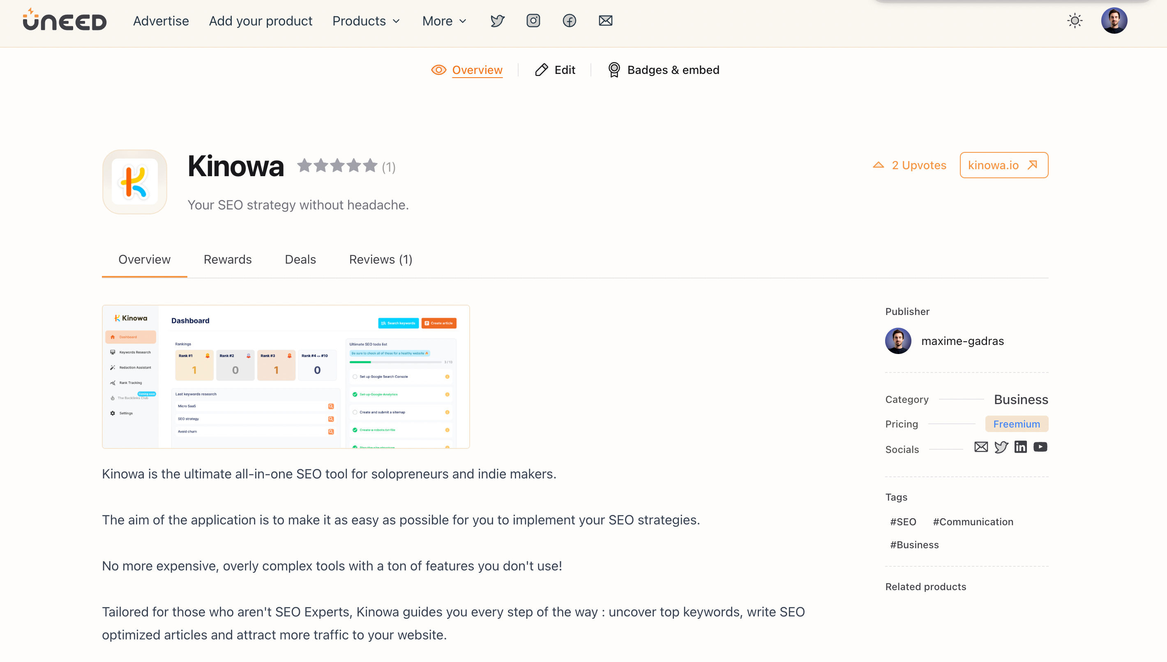
Task: Open Uneed's Twitter page from header
Action: point(498,21)
